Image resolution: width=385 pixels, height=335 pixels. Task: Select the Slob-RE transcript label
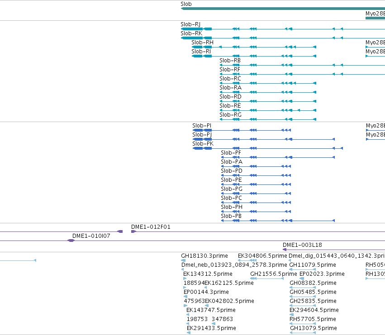[x=230, y=106]
